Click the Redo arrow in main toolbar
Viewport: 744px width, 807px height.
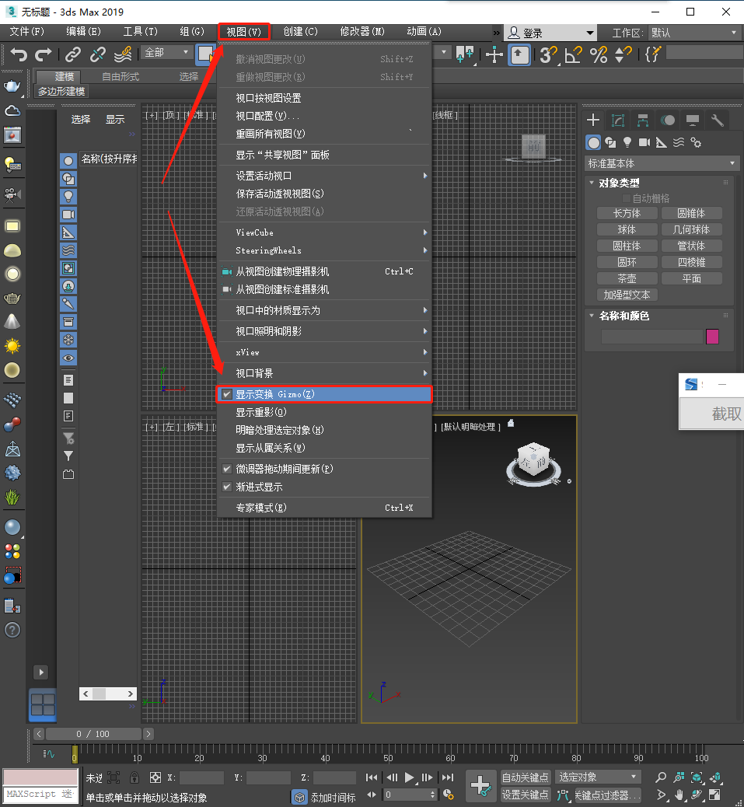point(44,54)
